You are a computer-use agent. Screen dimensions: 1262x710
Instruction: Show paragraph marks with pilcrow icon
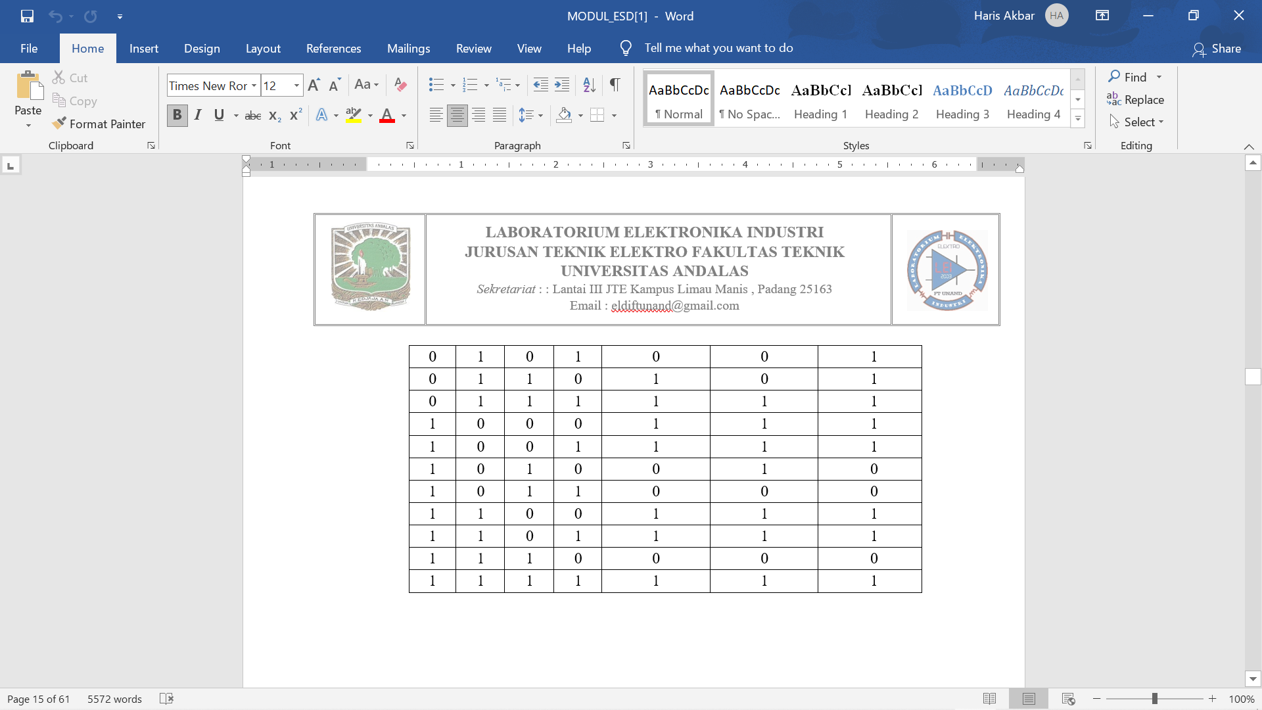[x=615, y=84]
